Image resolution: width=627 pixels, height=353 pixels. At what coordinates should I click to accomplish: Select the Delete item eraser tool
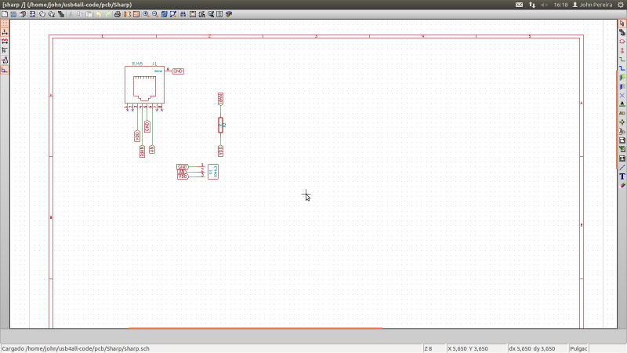click(622, 185)
